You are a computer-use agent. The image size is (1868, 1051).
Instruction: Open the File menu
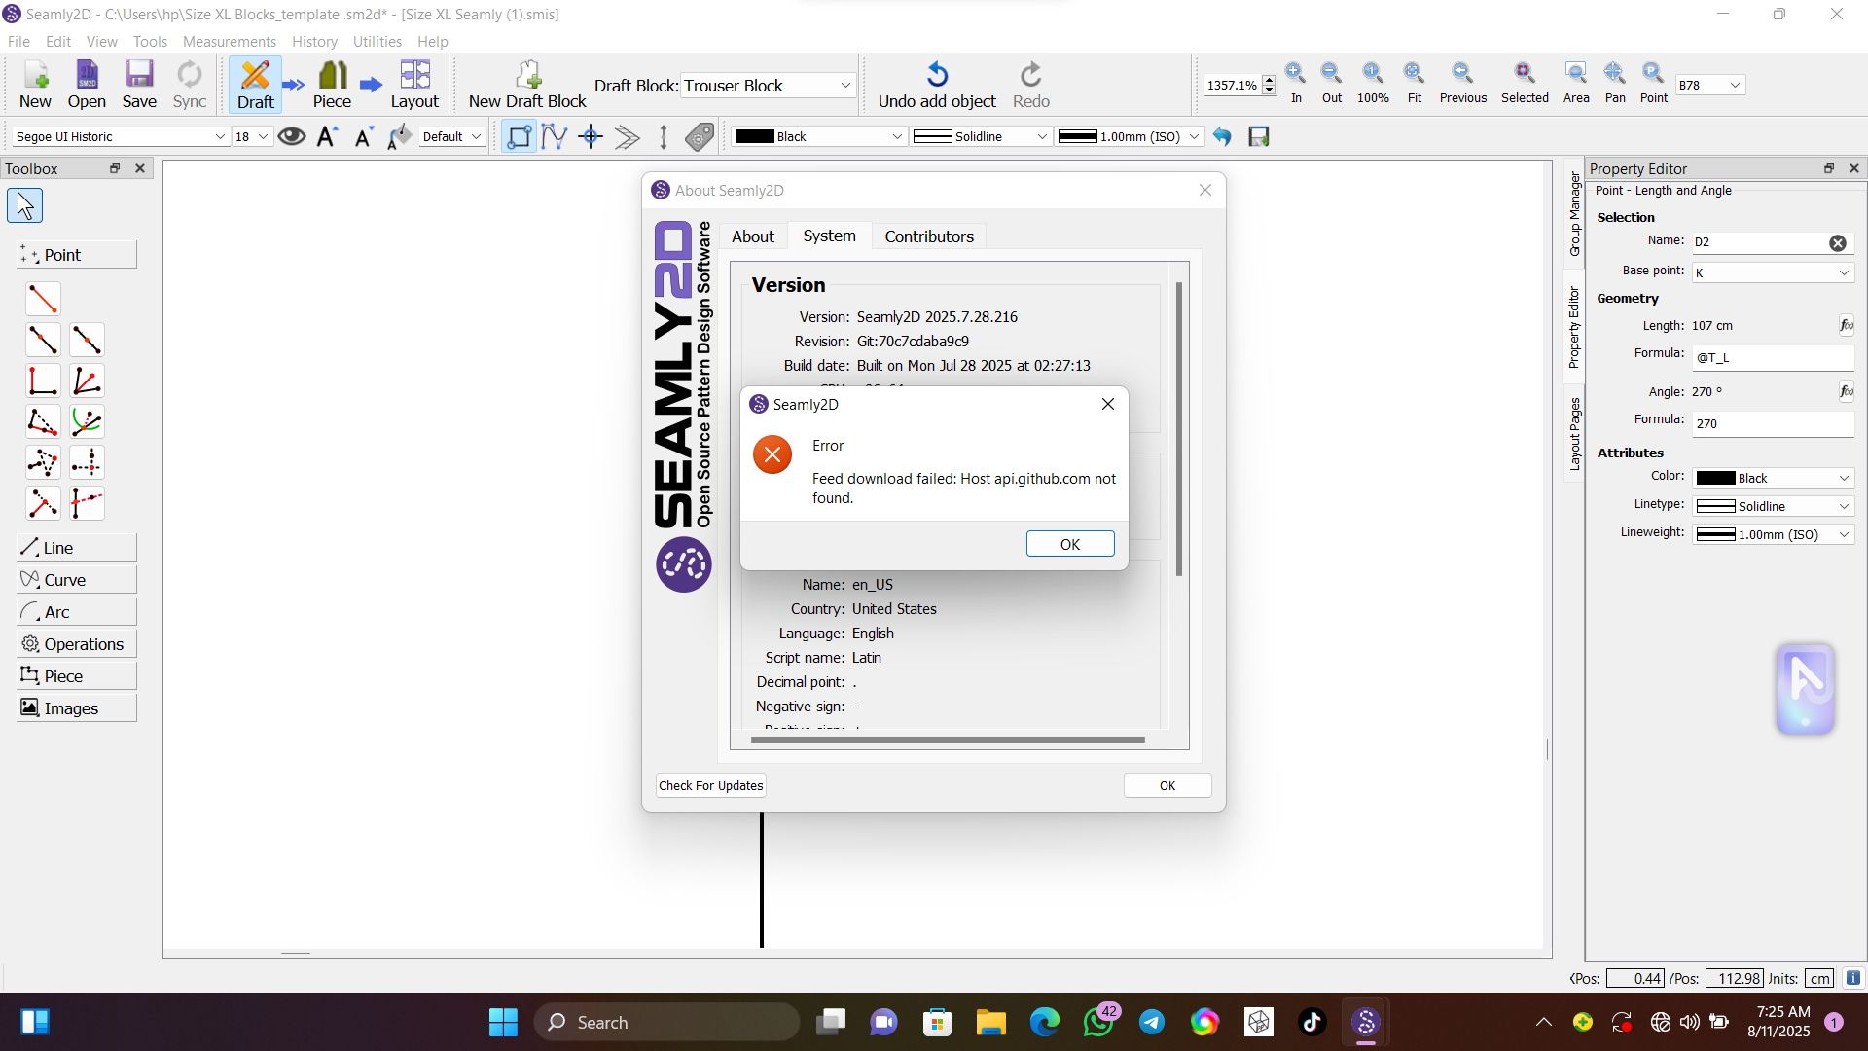pos(18,42)
